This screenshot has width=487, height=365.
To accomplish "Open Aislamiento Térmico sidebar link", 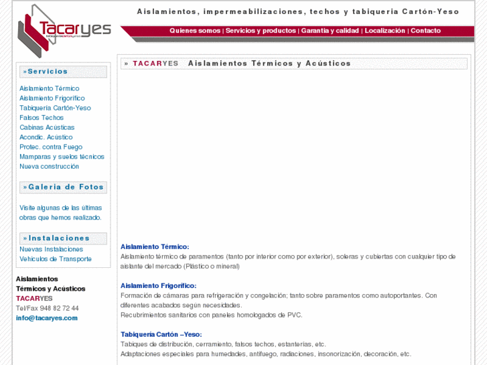I will [50, 88].
